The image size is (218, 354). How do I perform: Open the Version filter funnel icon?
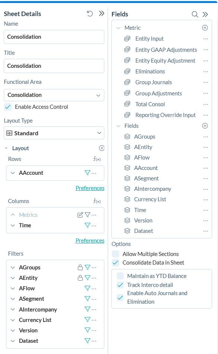88,330
